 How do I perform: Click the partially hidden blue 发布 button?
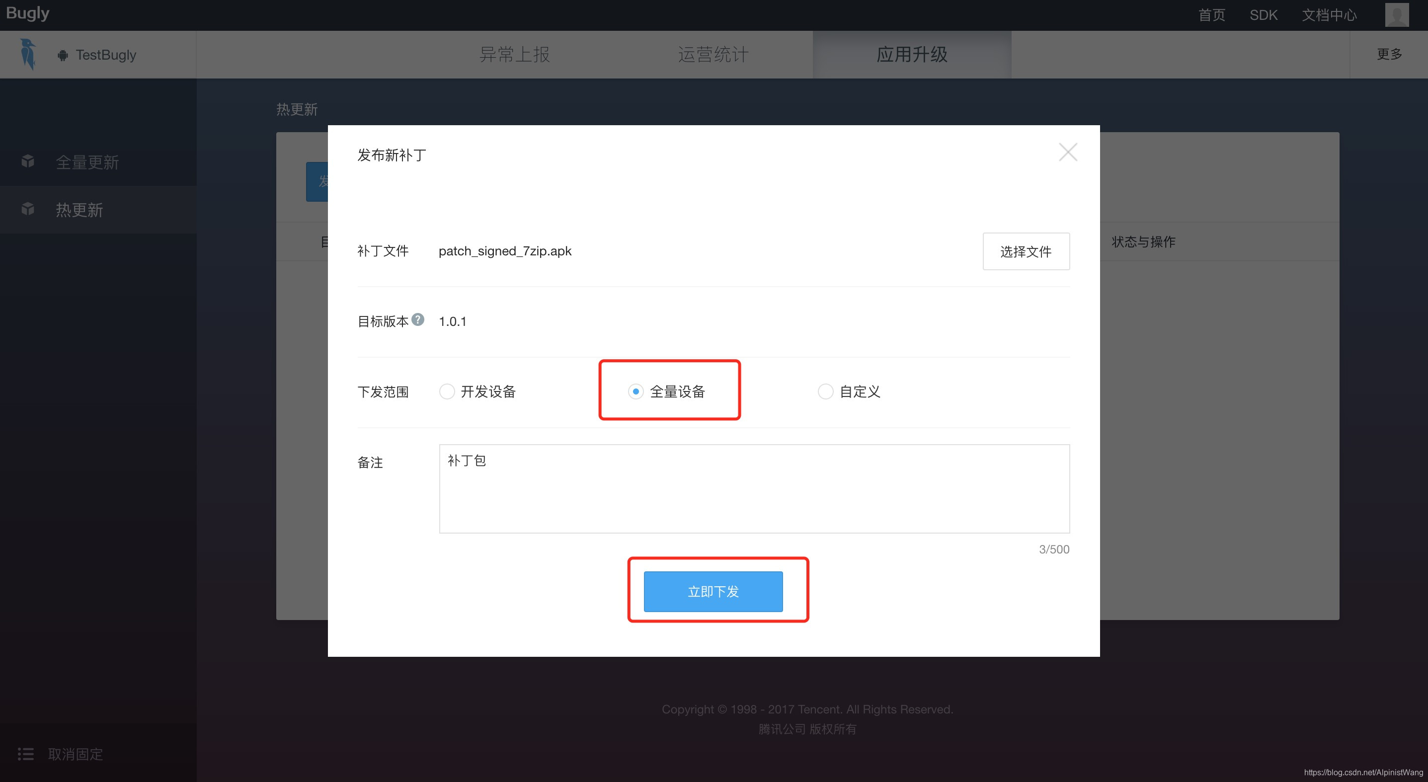tap(317, 181)
